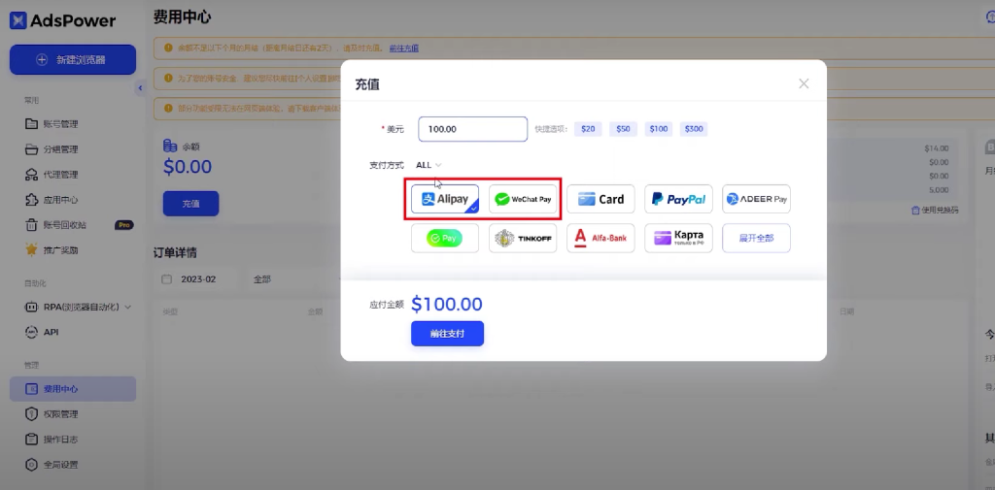Choose Alfa-Bank payment method
This screenshot has height=490, width=995.
click(x=600, y=239)
